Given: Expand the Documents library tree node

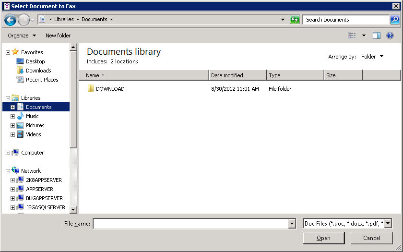Looking at the screenshot, I should pos(13,107).
